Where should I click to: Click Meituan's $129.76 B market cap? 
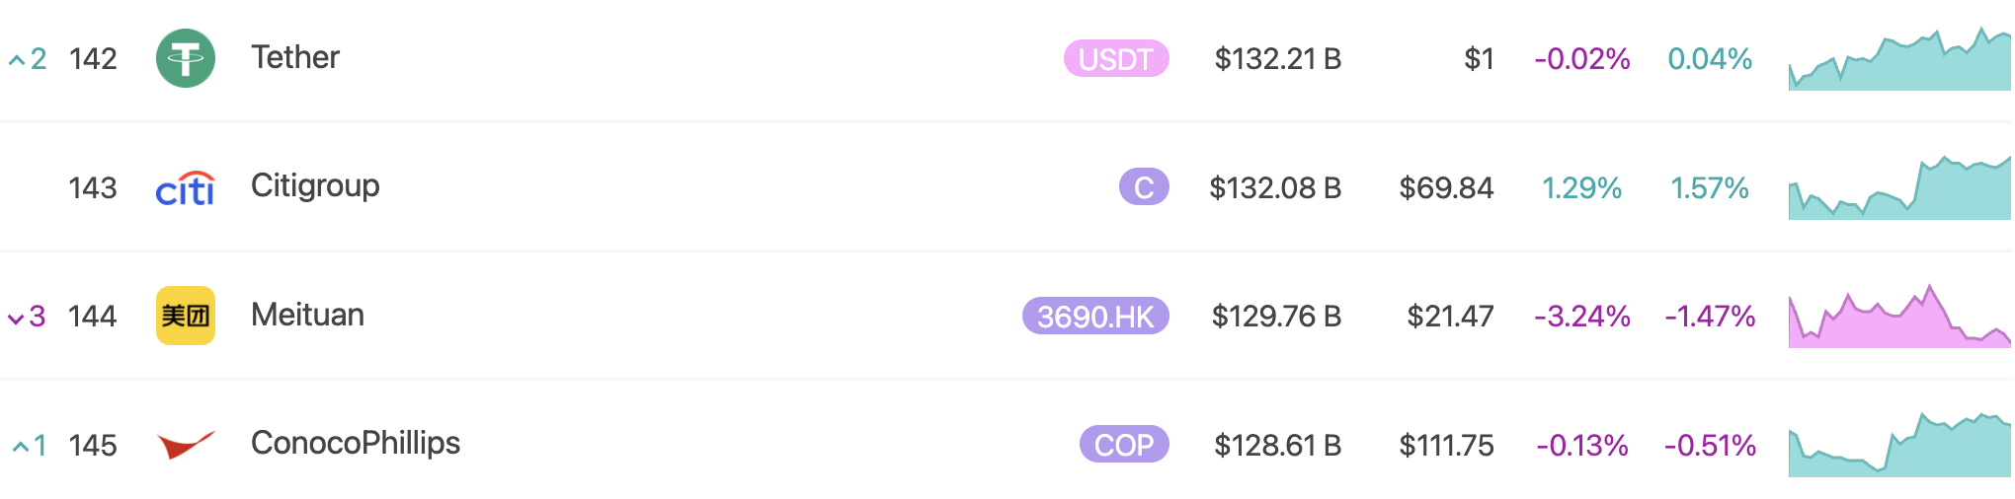[1276, 317]
